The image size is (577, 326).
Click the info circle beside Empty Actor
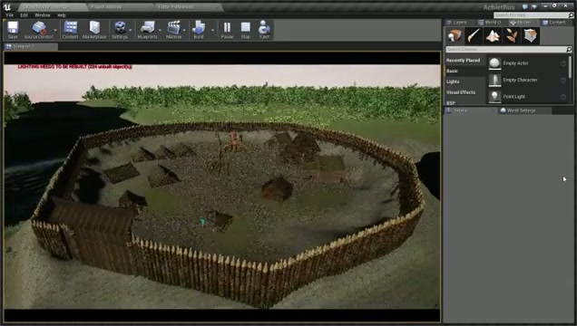(563, 63)
